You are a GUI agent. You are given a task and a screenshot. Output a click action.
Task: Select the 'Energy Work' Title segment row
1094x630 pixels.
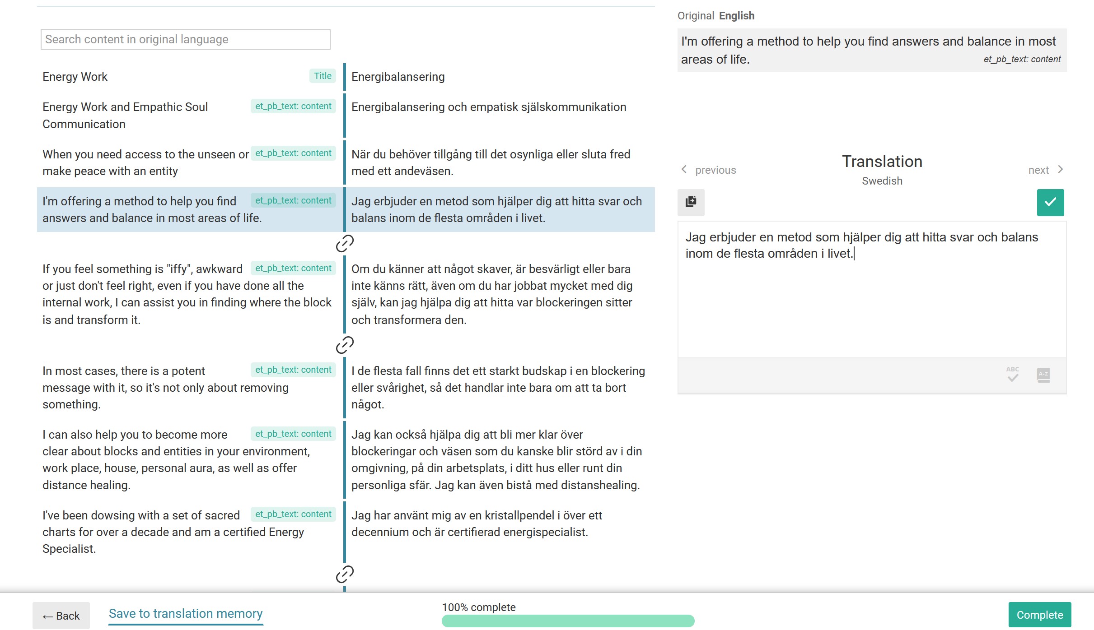[x=181, y=77]
